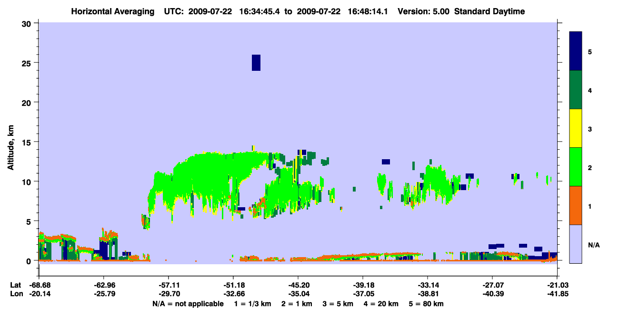
Task: Click the lavender N/A colorbar segment
Action: point(576,244)
